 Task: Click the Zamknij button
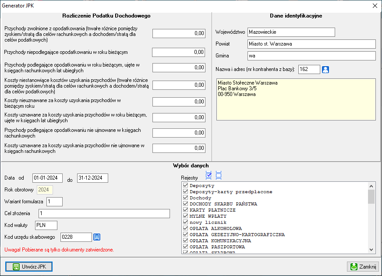(363, 267)
